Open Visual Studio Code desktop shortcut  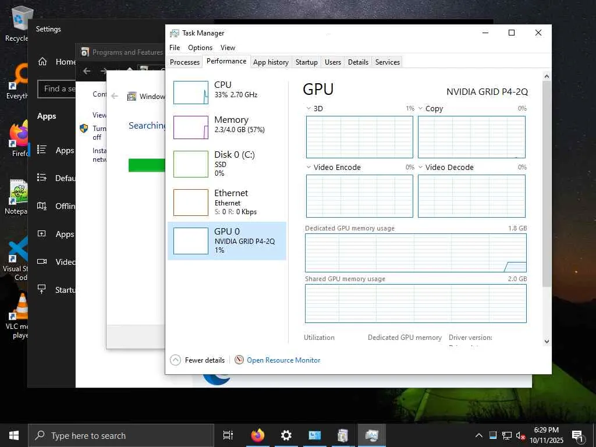pos(15,258)
